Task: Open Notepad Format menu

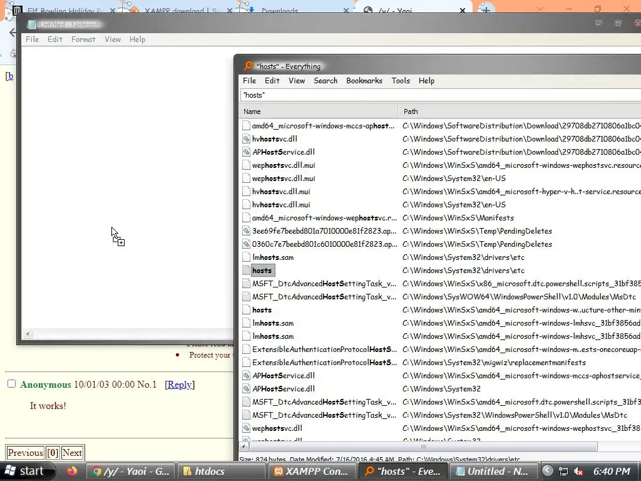Action: [x=83, y=39]
